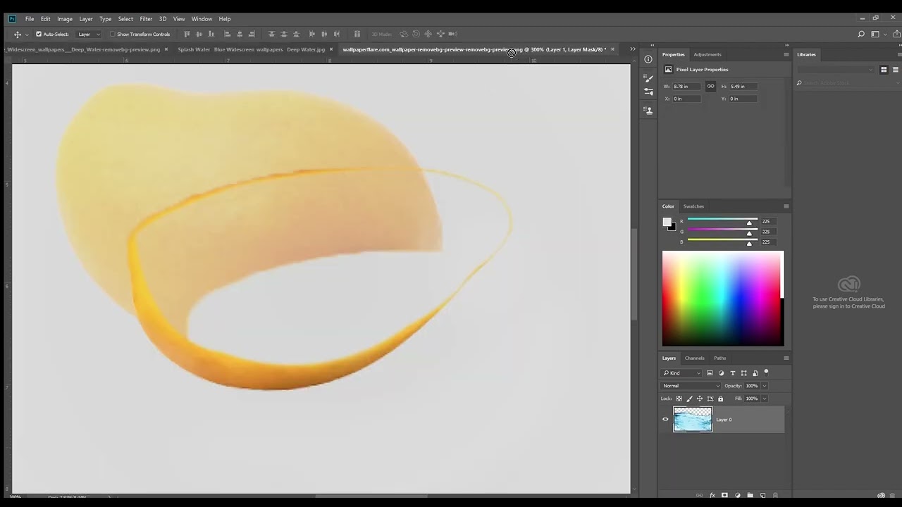The height and width of the screenshot is (507, 902).
Task: Switch to the Adjustments tab
Action: pos(707,54)
